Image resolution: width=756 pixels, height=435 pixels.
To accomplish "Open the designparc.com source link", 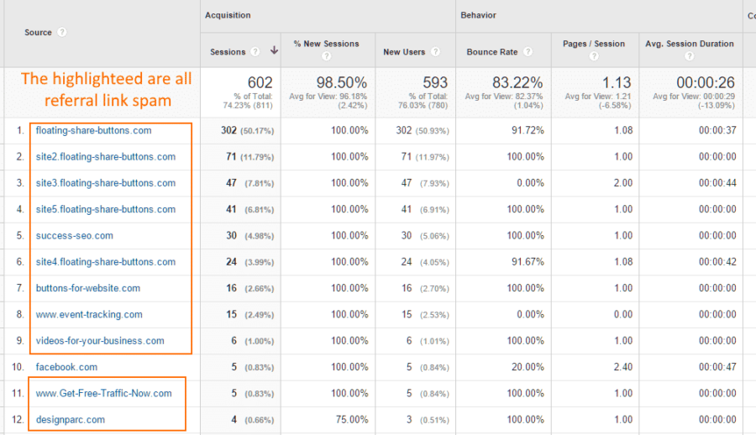I will pos(71,420).
